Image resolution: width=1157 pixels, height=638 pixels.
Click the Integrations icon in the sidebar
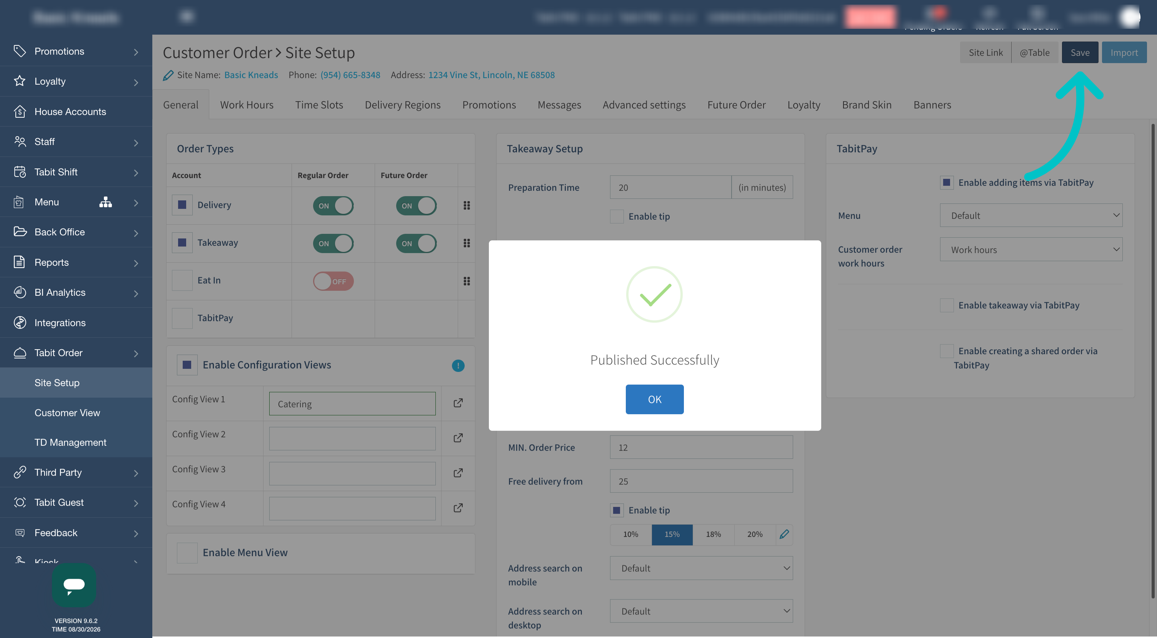pyautogui.click(x=19, y=322)
